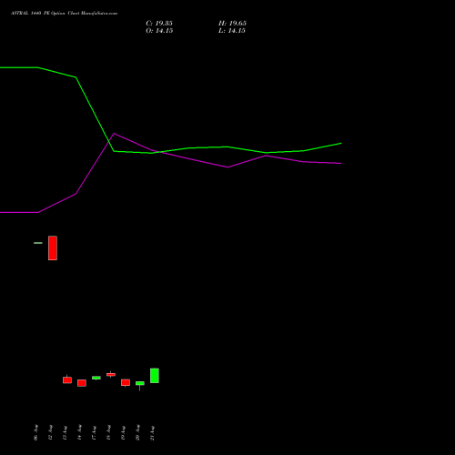Image resolution: width=455 pixels, height=455 pixels.
Task: Click the 14 Aug date label
Action: pos(79,432)
